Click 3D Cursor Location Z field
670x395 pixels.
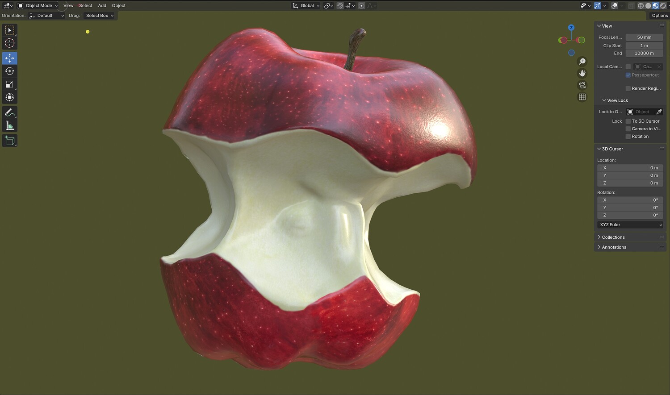pos(630,183)
